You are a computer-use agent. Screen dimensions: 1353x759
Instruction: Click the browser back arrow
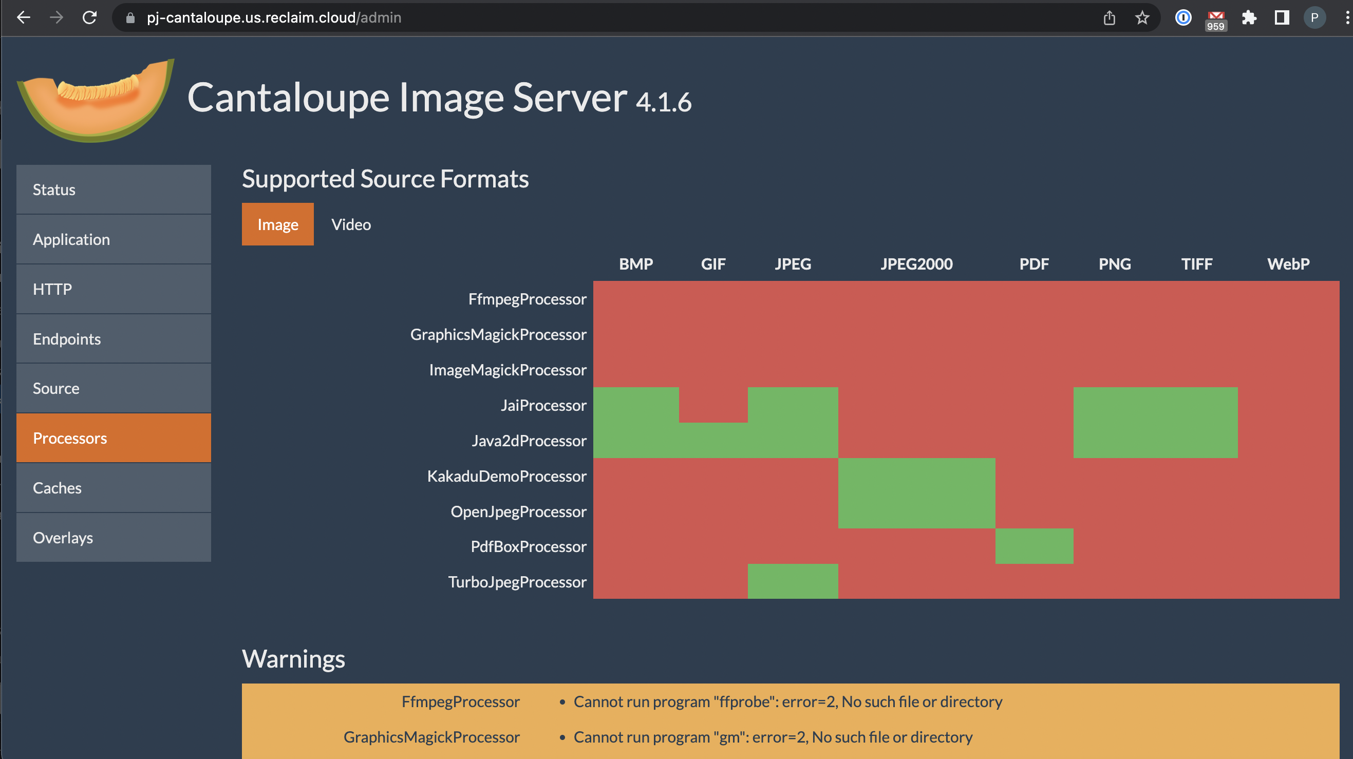point(24,17)
